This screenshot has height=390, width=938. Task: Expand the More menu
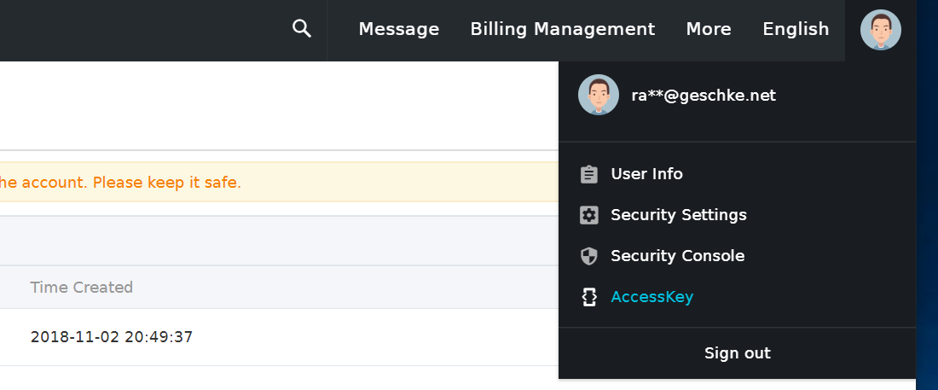(x=709, y=29)
